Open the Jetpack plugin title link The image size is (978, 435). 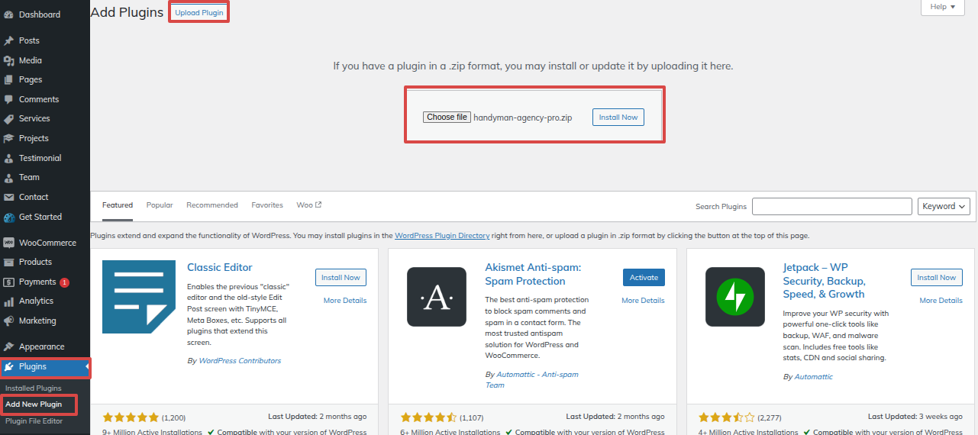[824, 281]
